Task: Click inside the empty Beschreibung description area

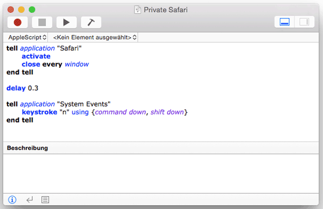Action: (161, 174)
